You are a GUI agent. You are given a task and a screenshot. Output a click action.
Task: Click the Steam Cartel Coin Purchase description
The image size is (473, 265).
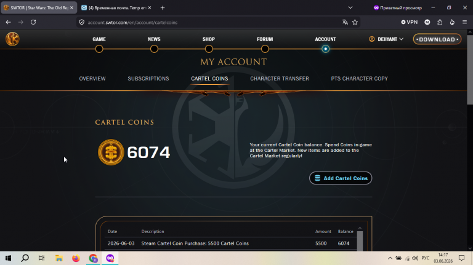(x=195, y=243)
